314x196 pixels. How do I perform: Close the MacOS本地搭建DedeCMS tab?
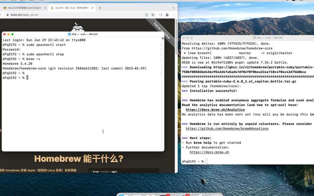point(45,8)
